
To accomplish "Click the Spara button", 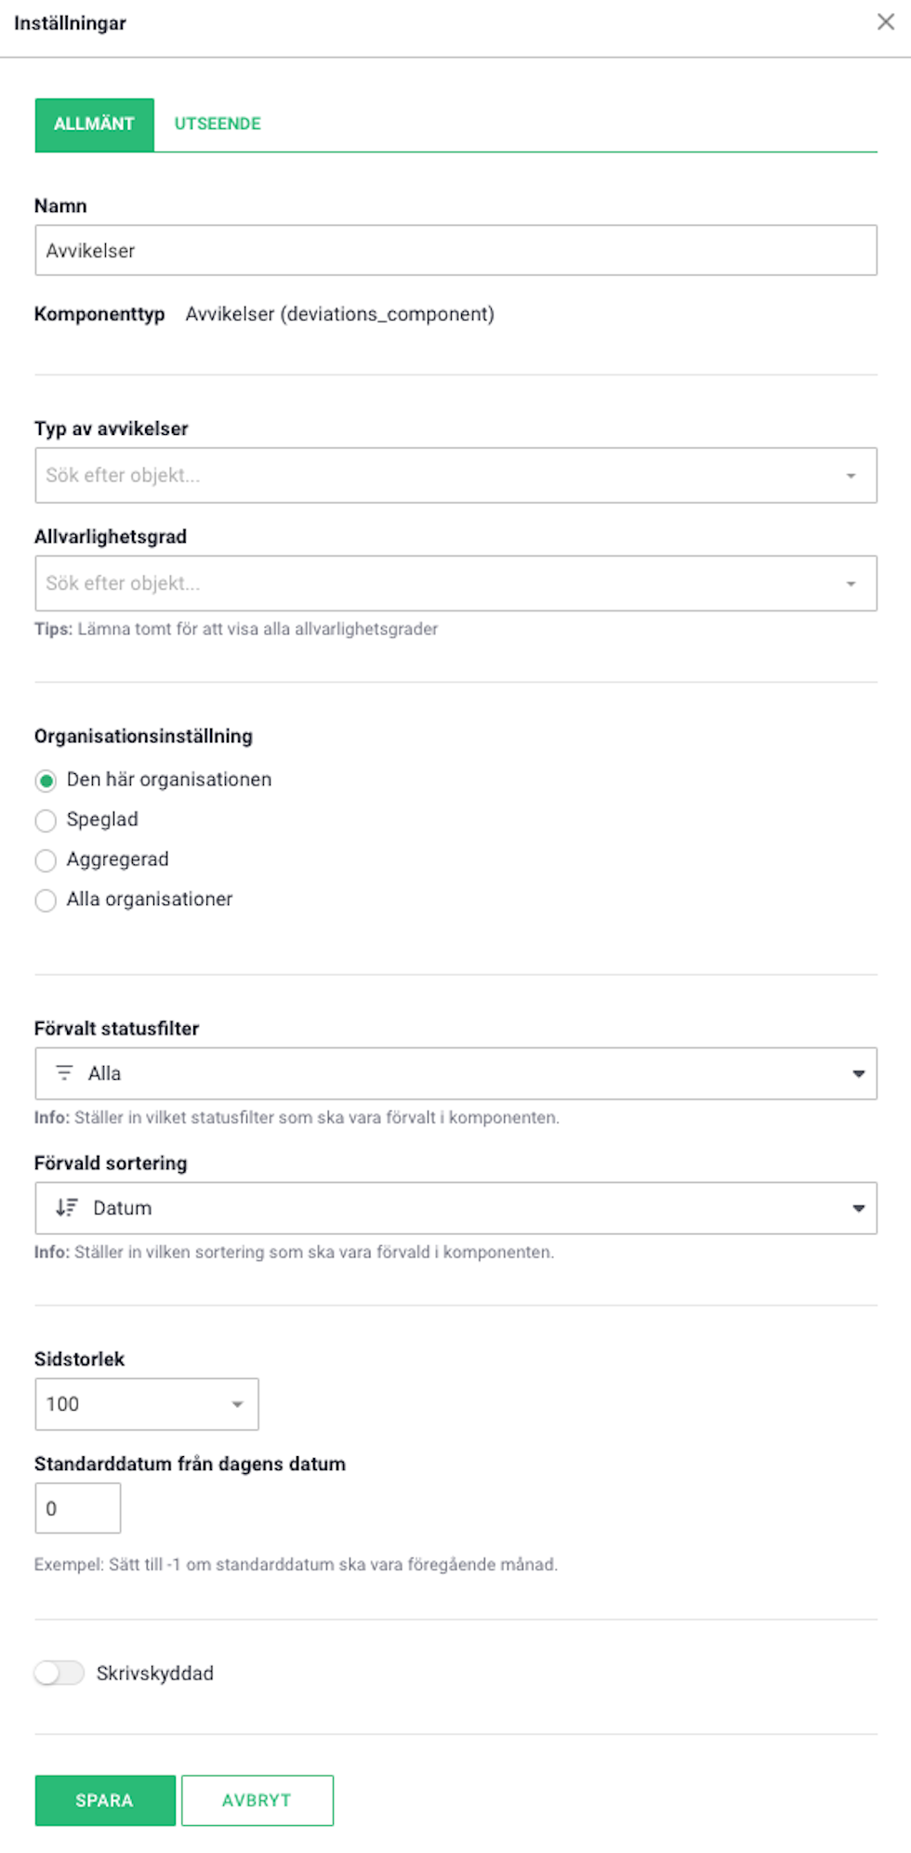I will [x=105, y=1800].
